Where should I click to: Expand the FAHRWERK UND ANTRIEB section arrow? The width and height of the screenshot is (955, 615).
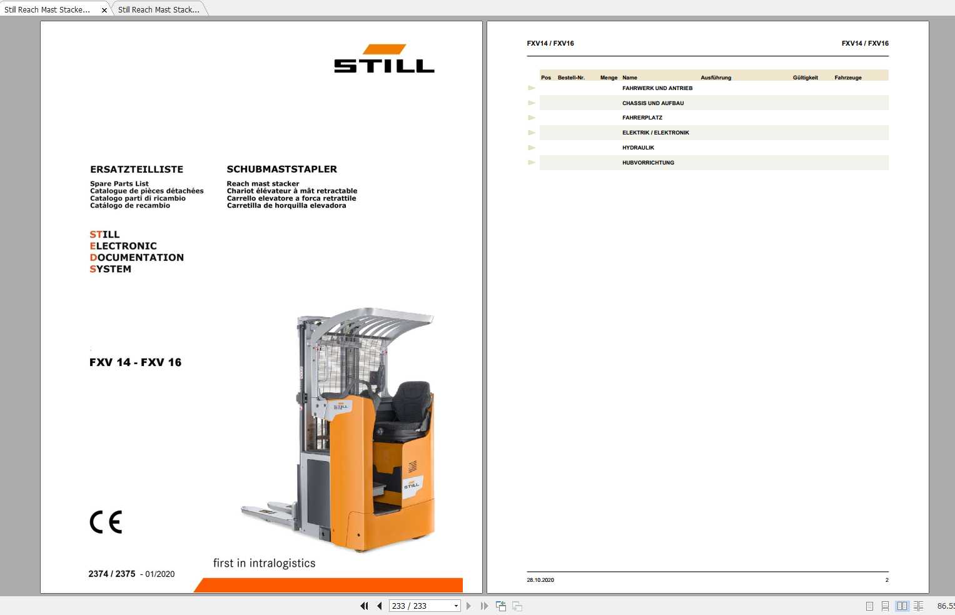click(x=532, y=88)
